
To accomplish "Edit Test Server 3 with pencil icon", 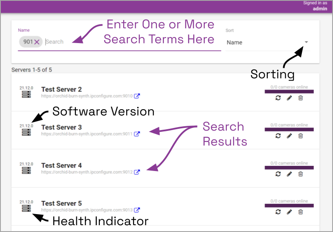I will point(289,136).
